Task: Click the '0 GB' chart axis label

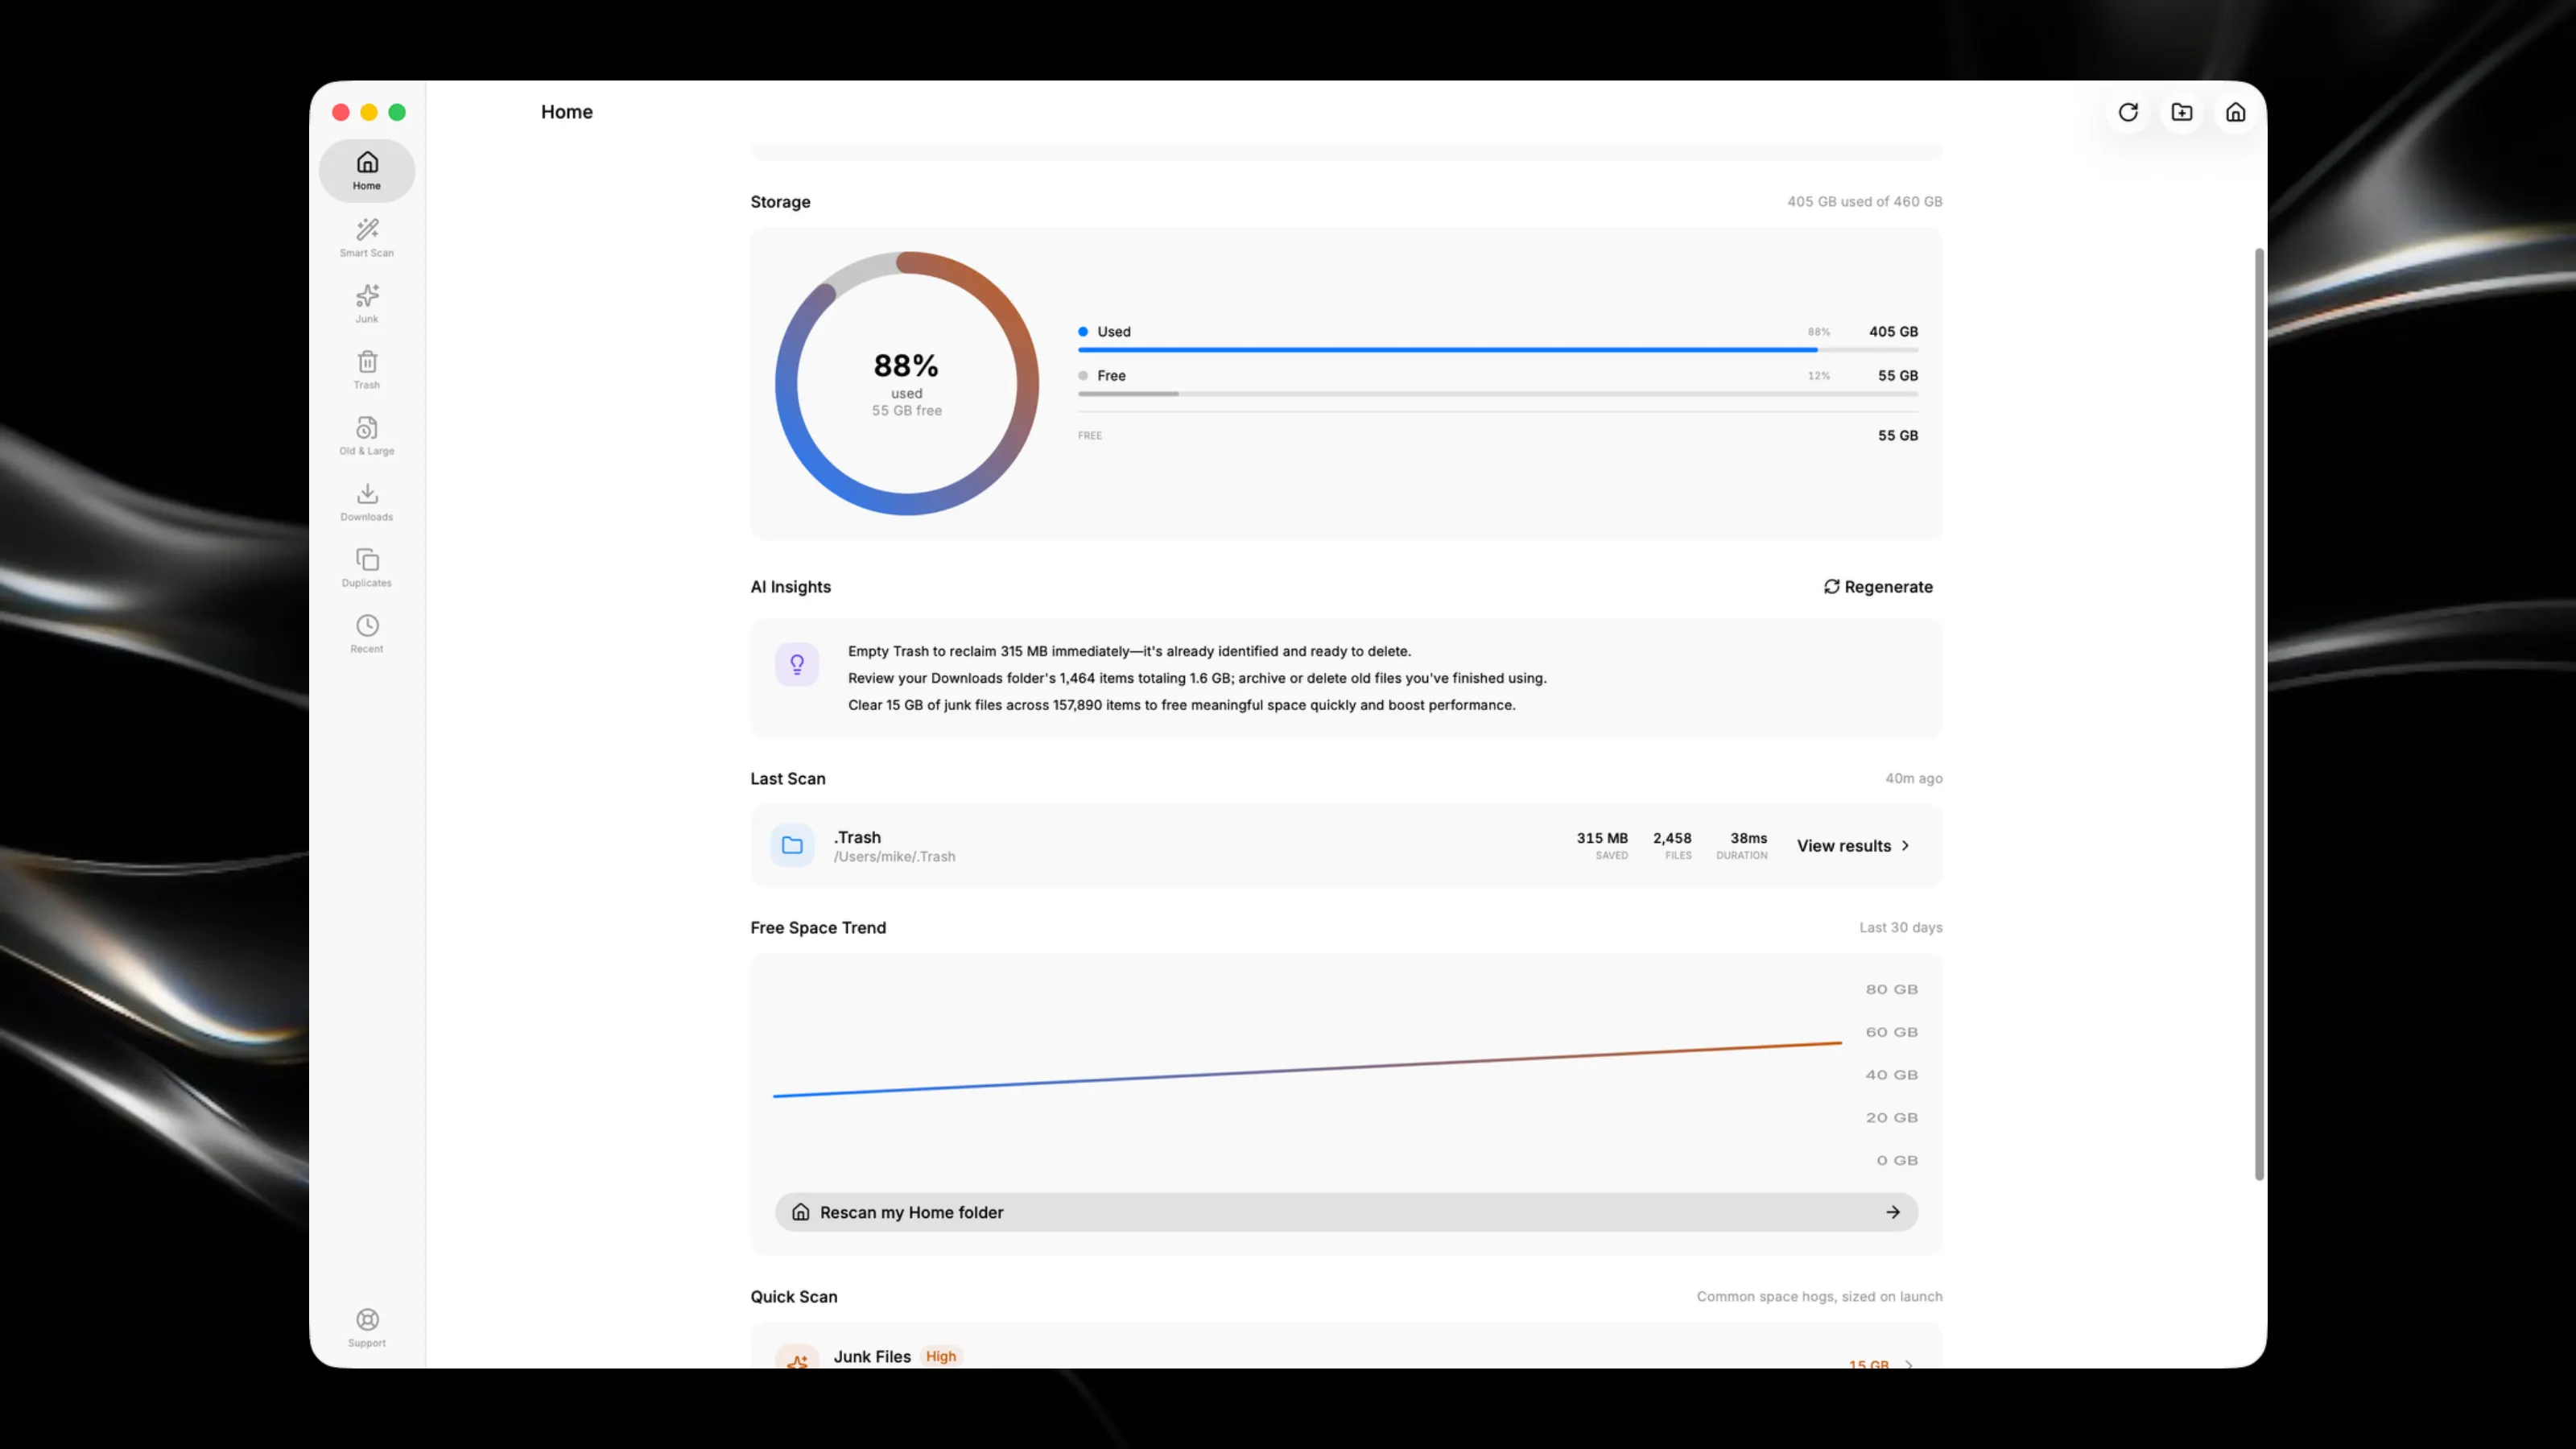Action: (1896, 1161)
